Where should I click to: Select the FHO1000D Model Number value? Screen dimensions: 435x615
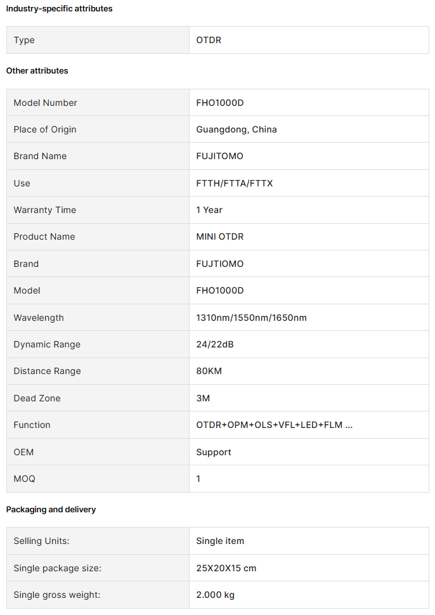(219, 103)
